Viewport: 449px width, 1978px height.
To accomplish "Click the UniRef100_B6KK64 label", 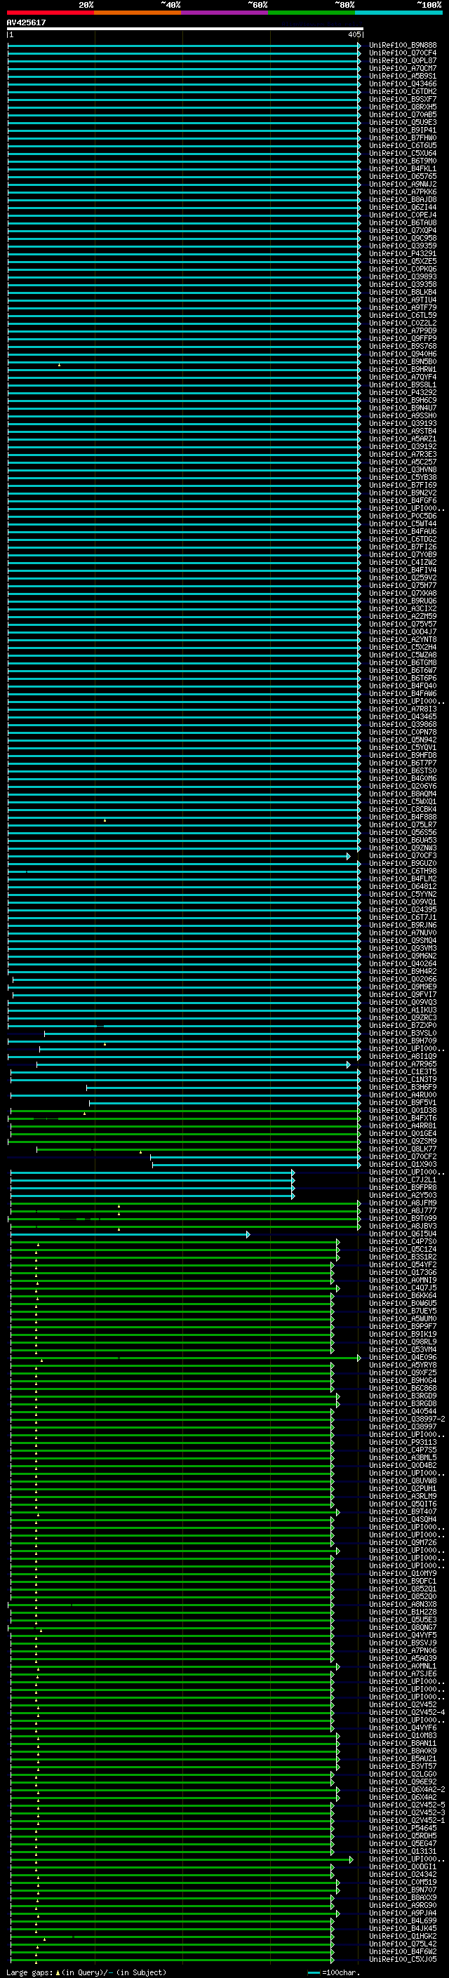I will pyautogui.click(x=403, y=1295).
